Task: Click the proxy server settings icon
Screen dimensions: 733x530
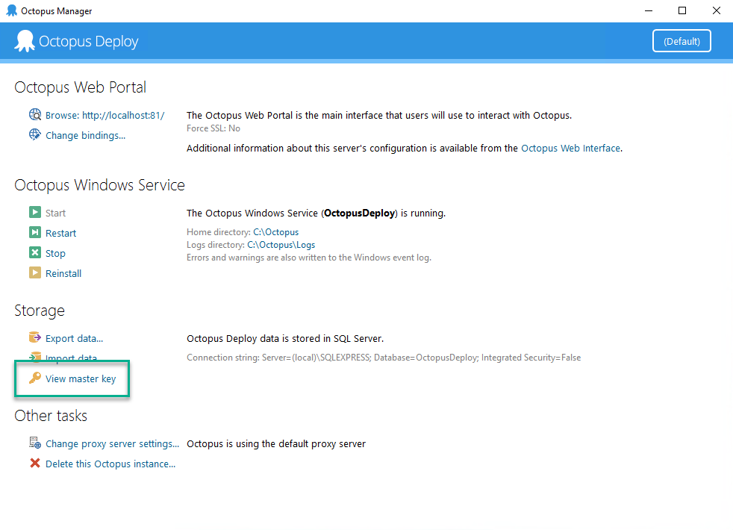Action: tap(34, 443)
